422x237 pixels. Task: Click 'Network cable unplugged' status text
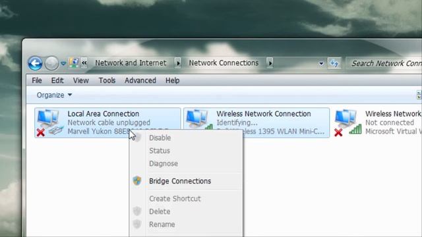coord(109,122)
